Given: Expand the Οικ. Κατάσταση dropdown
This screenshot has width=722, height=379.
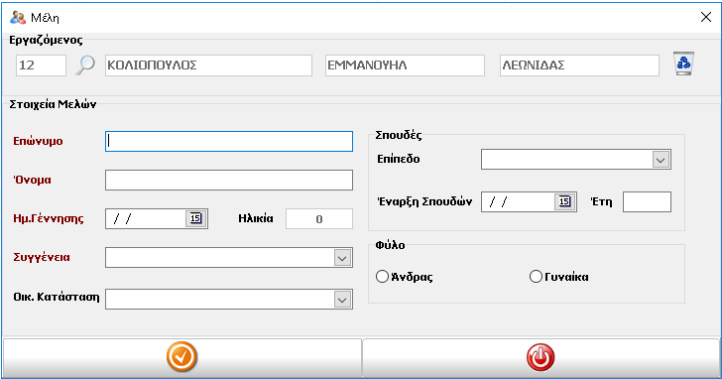Looking at the screenshot, I should tap(342, 300).
